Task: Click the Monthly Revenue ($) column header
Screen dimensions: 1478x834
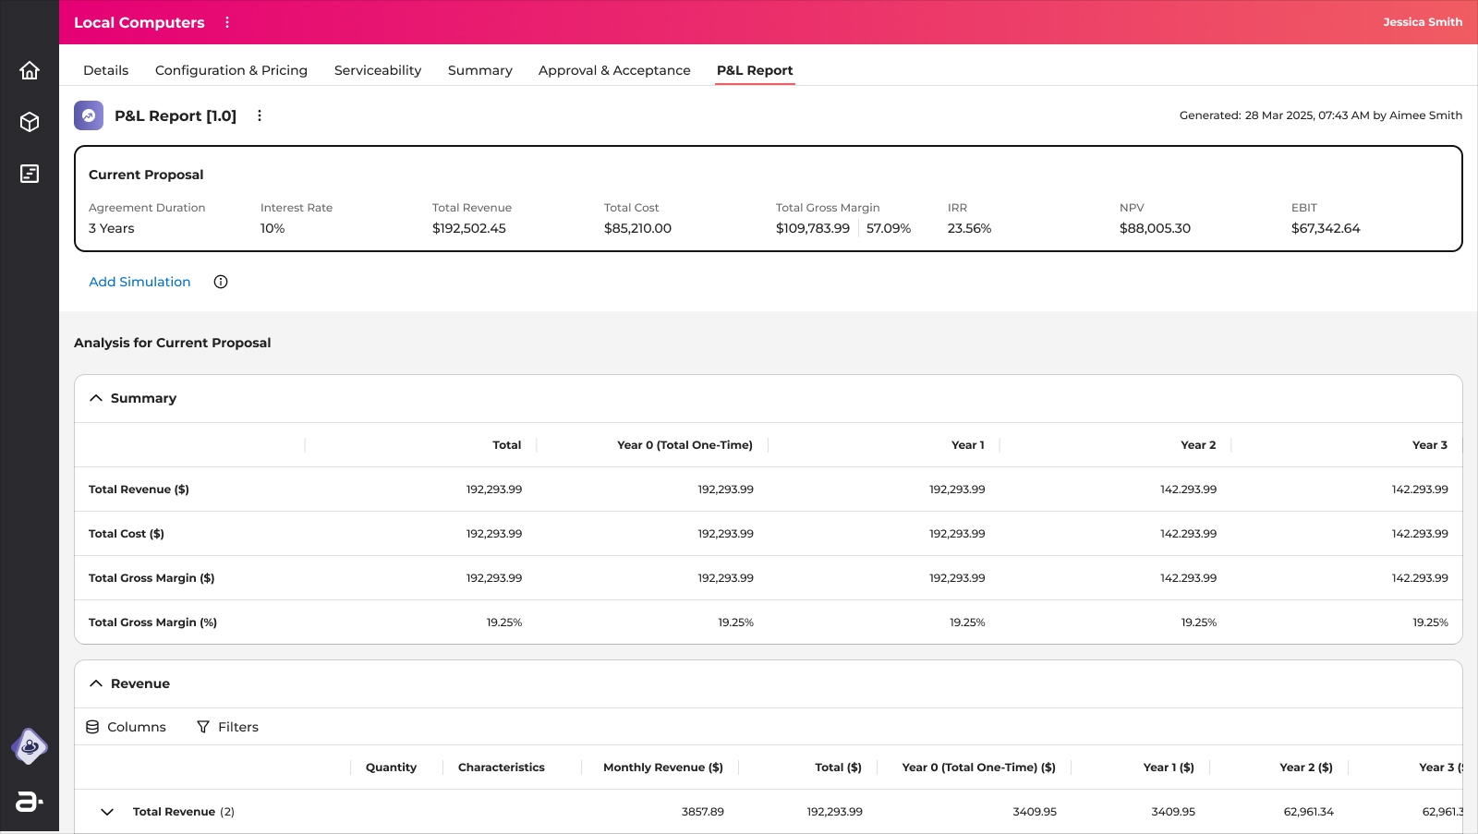Action: click(x=663, y=768)
